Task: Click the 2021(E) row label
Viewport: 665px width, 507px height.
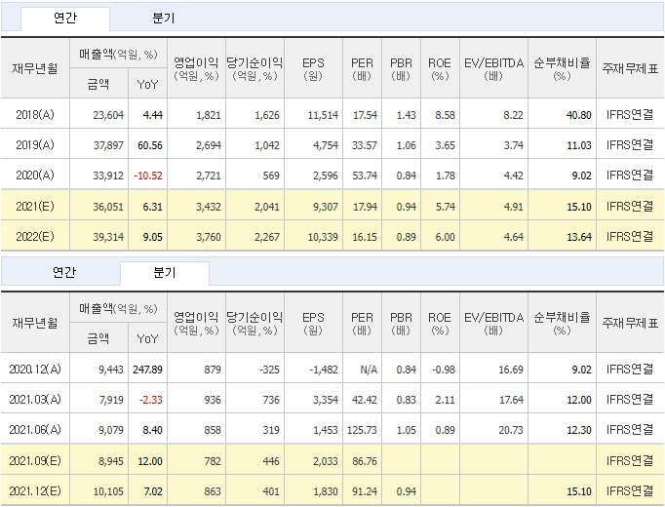Action: tap(35, 207)
